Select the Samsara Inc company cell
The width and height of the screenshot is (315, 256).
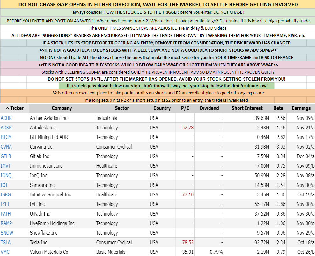(62, 185)
